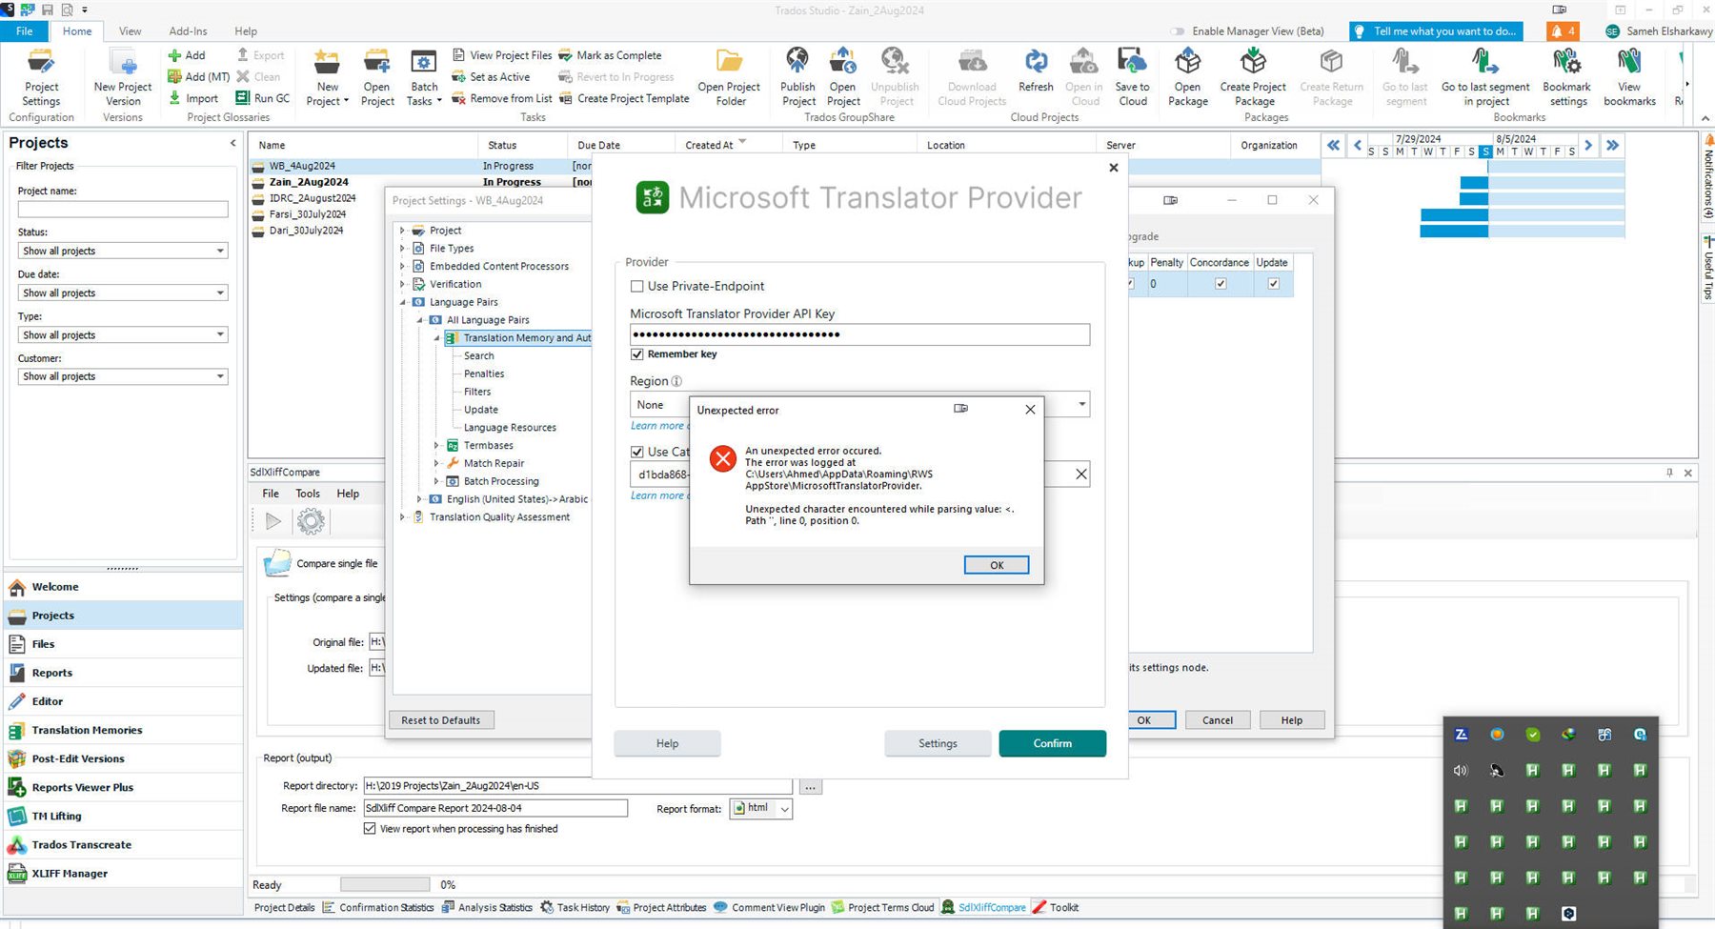Clear the category ID field with X
The height and width of the screenshot is (929, 1715).
(1081, 475)
